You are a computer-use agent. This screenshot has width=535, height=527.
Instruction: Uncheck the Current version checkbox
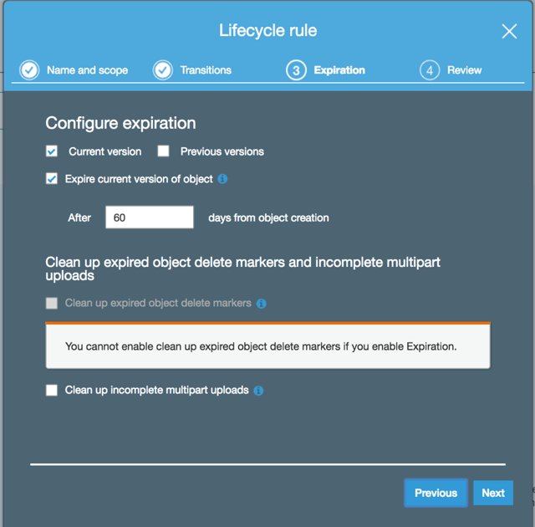tap(52, 151)
